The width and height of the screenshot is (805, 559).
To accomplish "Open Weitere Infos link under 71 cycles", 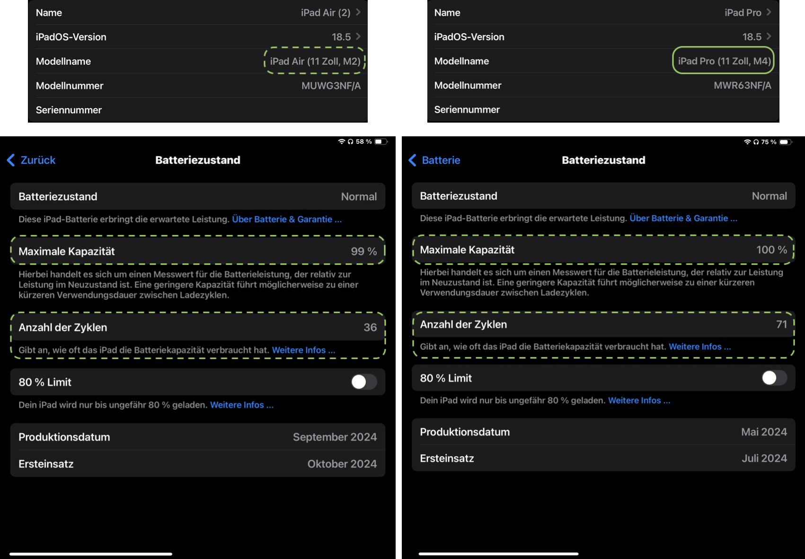I will (700, 346).
